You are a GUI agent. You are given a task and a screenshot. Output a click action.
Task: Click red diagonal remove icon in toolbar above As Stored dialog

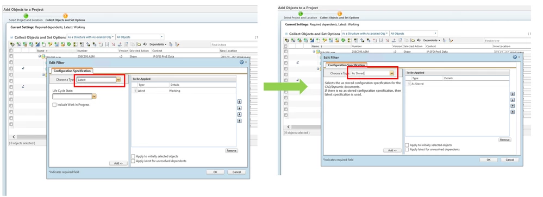click(x=387, y=41)
